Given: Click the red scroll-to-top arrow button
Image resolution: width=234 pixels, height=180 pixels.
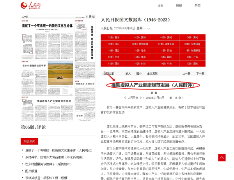Looking at the screenshot, I should [222, 157].
